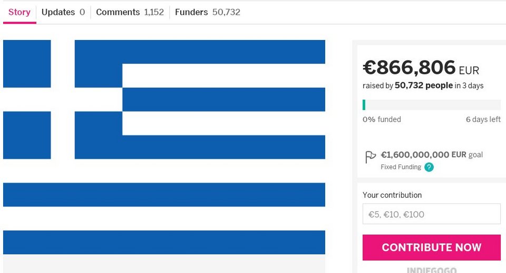Click the goal flag icon

370,157
